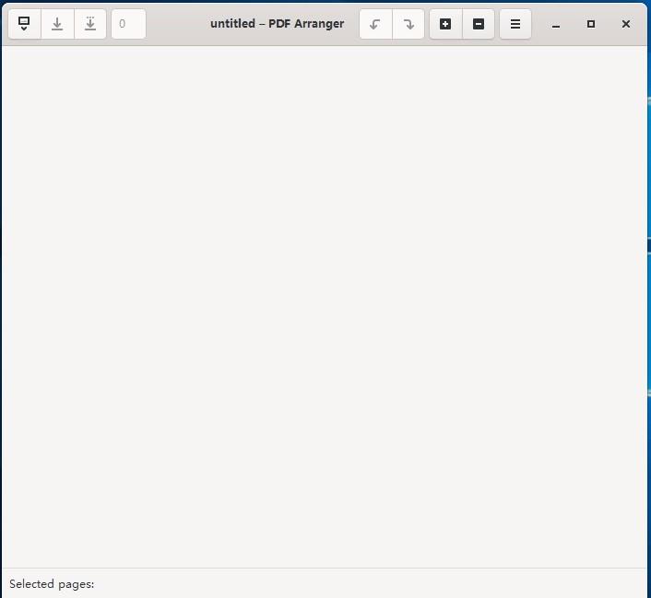Close the PDF Arranger window

(626, 24)
